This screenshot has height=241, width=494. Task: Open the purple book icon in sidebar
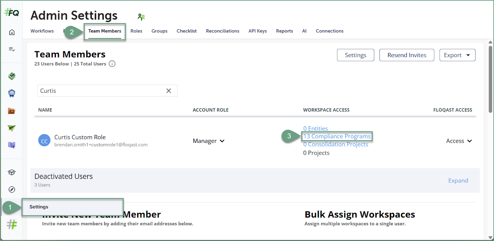tap(12, 145)
